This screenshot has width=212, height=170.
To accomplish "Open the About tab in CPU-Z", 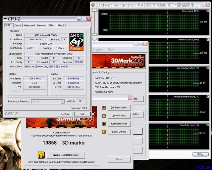I will 61,25.
